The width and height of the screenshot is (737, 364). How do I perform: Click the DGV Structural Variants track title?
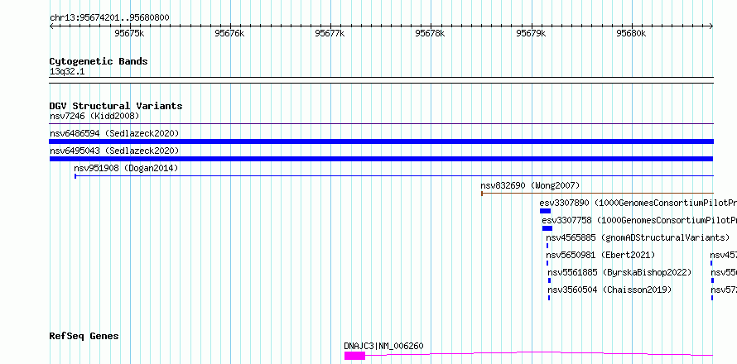point(116,106)
